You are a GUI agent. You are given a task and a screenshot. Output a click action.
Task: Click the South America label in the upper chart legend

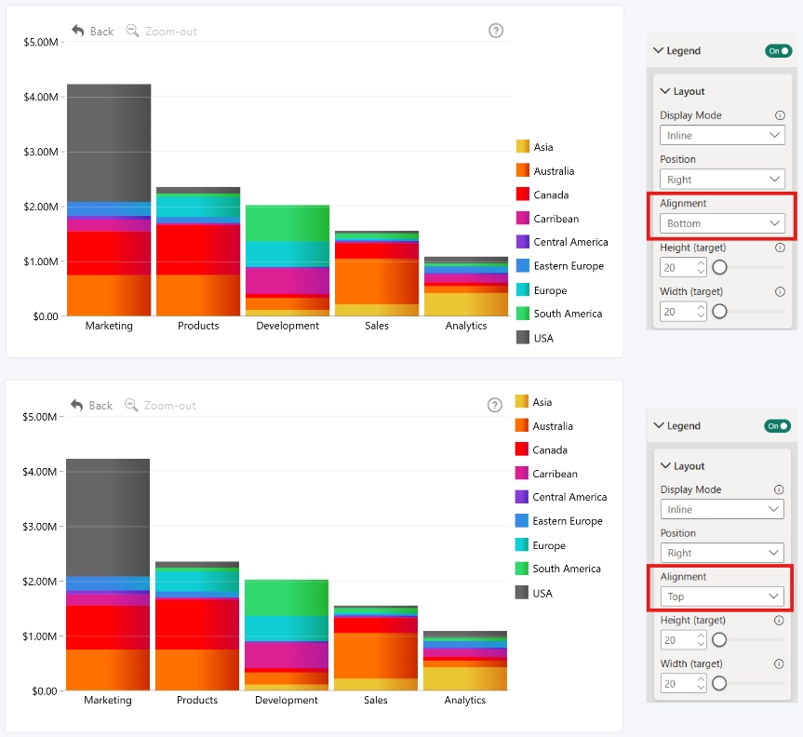[568, 314]
